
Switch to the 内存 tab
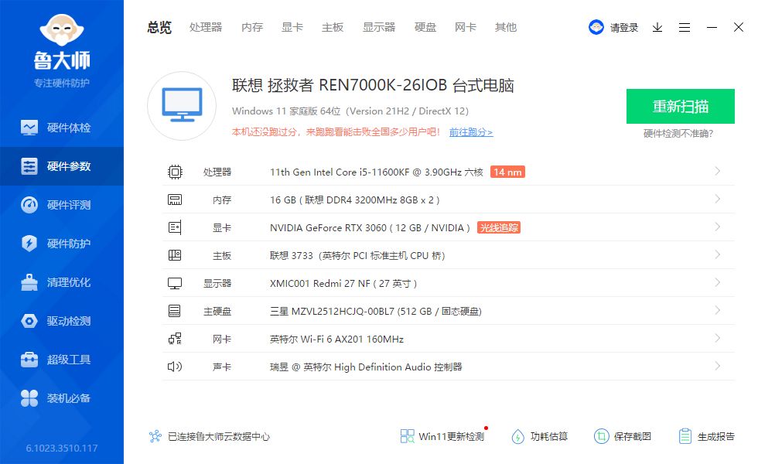(252, 27)
